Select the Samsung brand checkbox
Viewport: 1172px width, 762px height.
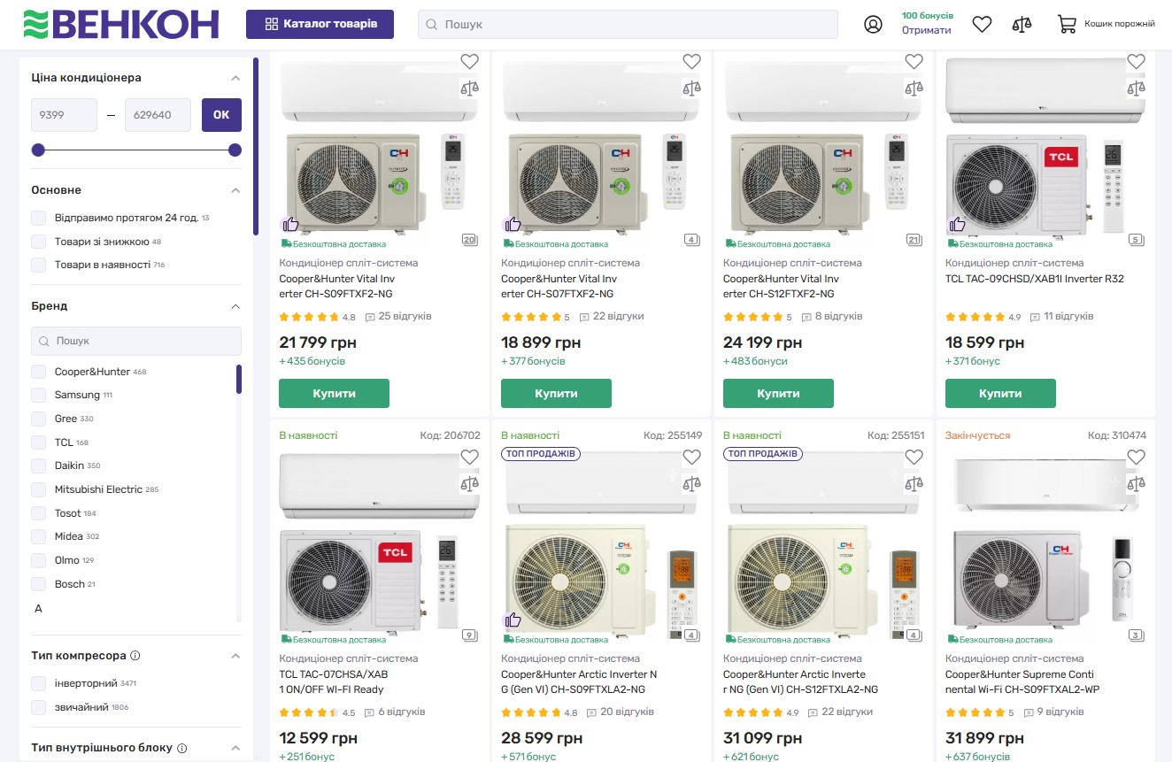38,395
